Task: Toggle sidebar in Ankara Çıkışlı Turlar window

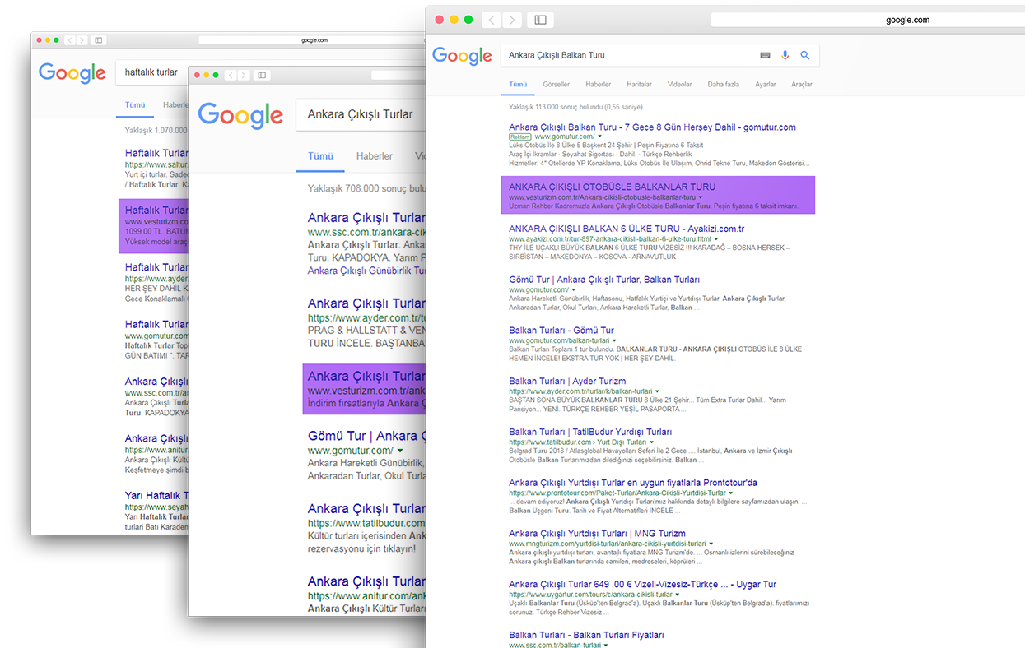Action: [x=263, y=75]
